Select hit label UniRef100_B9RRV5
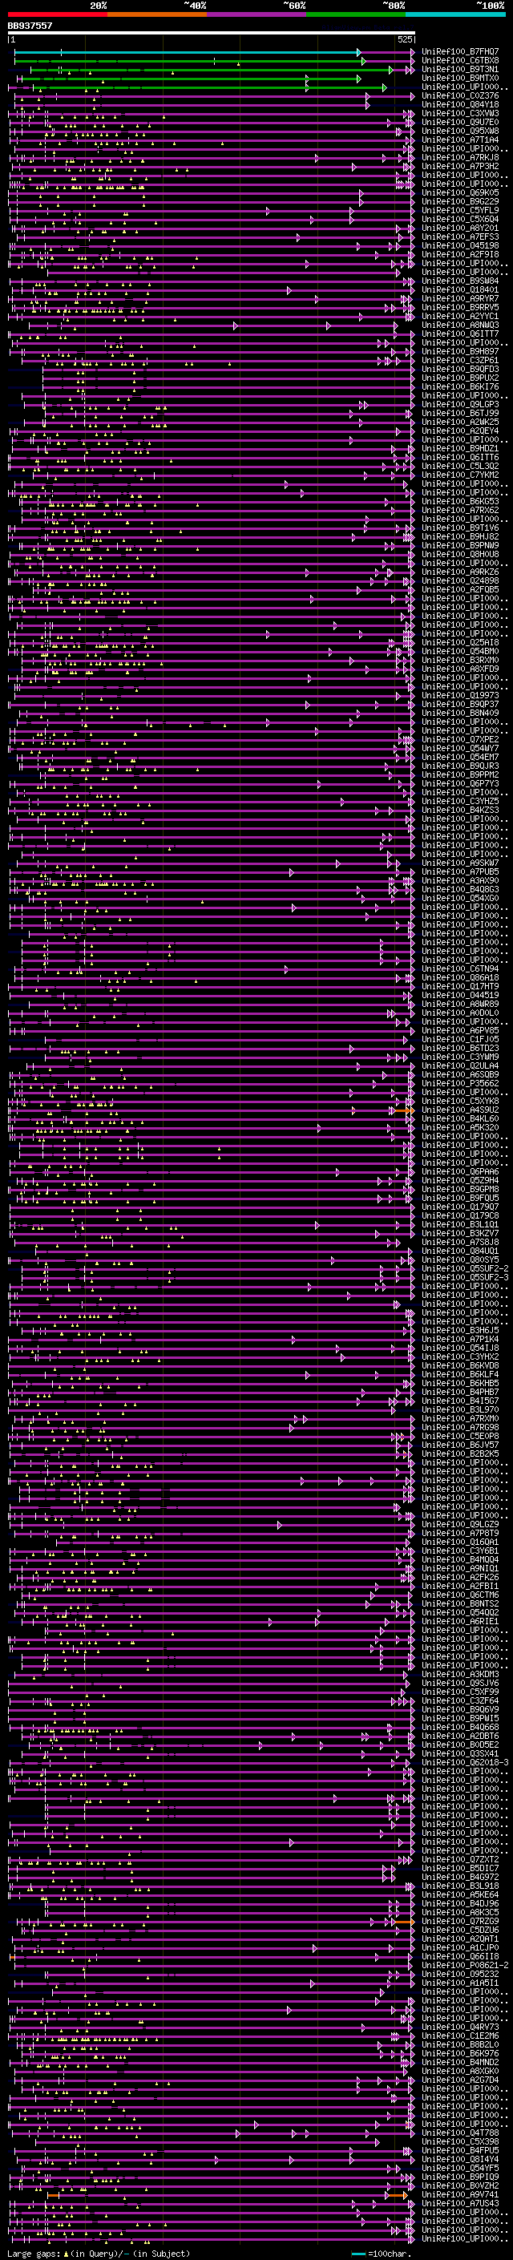The height and width of the screenshot is (2260, 513). (460, 307)
